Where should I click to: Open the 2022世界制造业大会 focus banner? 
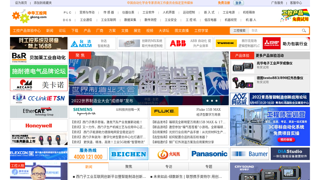[x=148, y=78]
